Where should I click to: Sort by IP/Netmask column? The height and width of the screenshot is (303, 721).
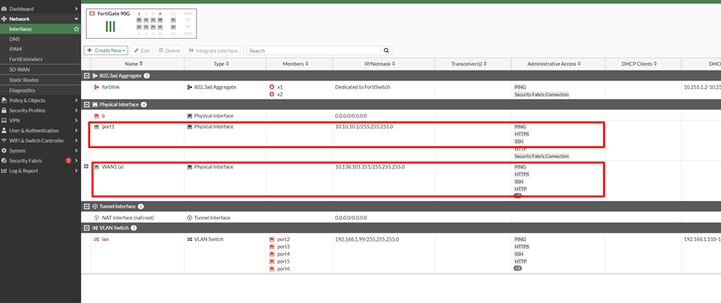[x=380, y=64]
